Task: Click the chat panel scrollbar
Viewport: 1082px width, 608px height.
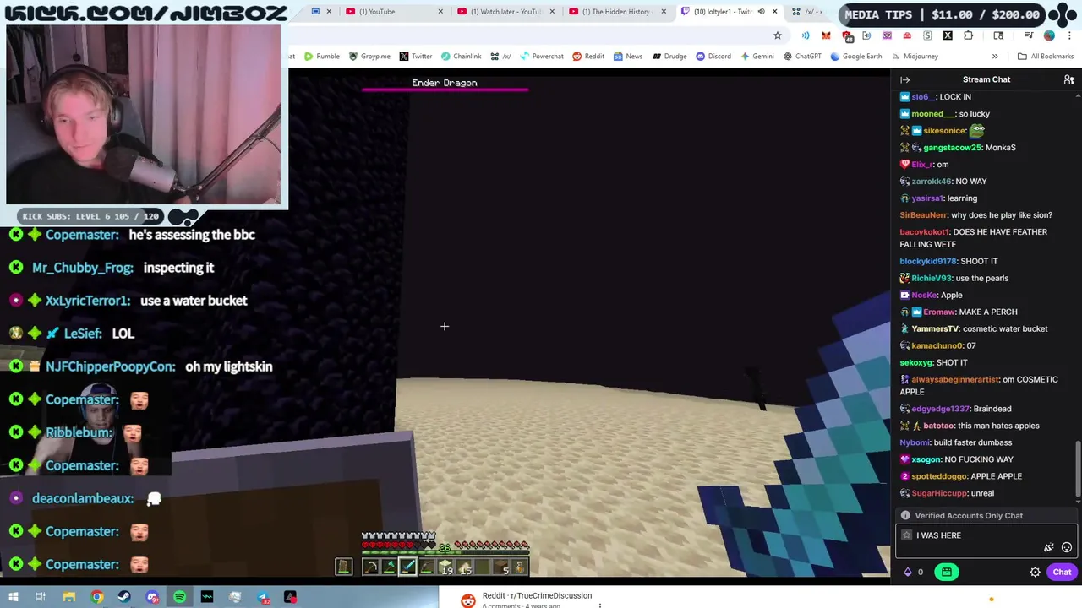Action: [1079, 468]
